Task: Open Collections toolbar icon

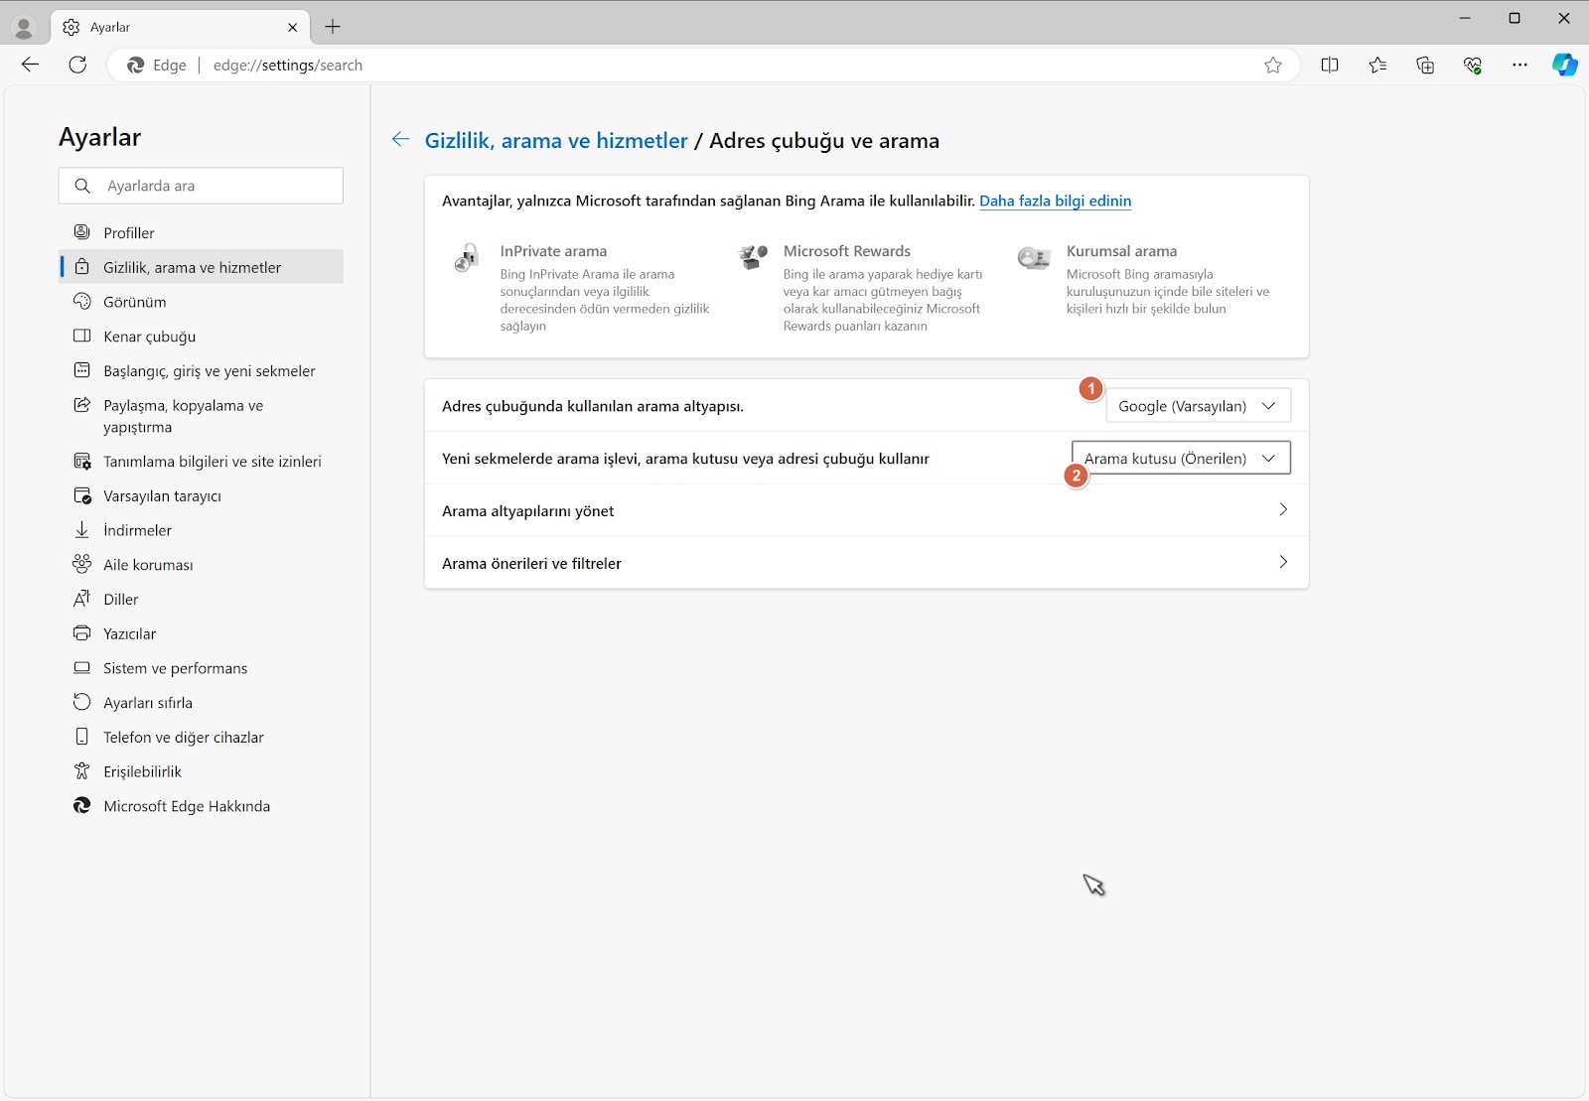Action: coord(1425,65)
